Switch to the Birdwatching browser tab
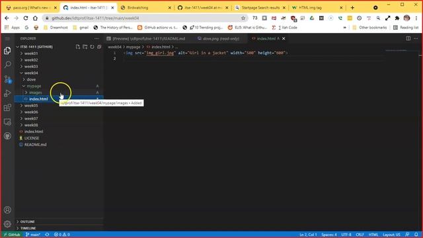The height and width of the screenshot is (238, 423). click(146, 8)
